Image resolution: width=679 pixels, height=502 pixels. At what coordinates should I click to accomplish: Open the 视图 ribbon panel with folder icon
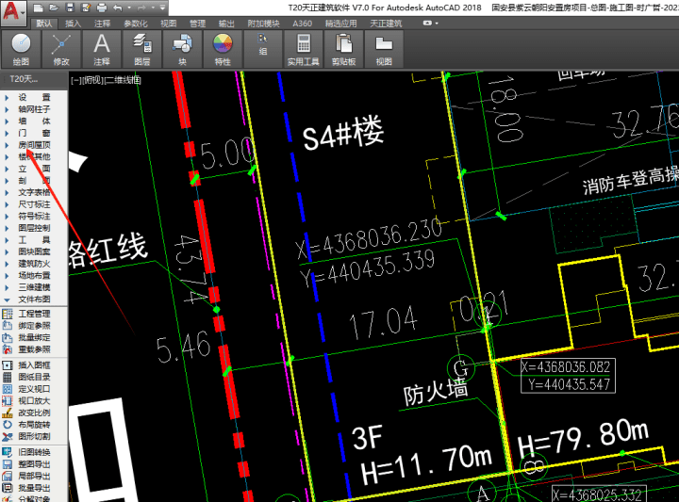click(384, 49)
